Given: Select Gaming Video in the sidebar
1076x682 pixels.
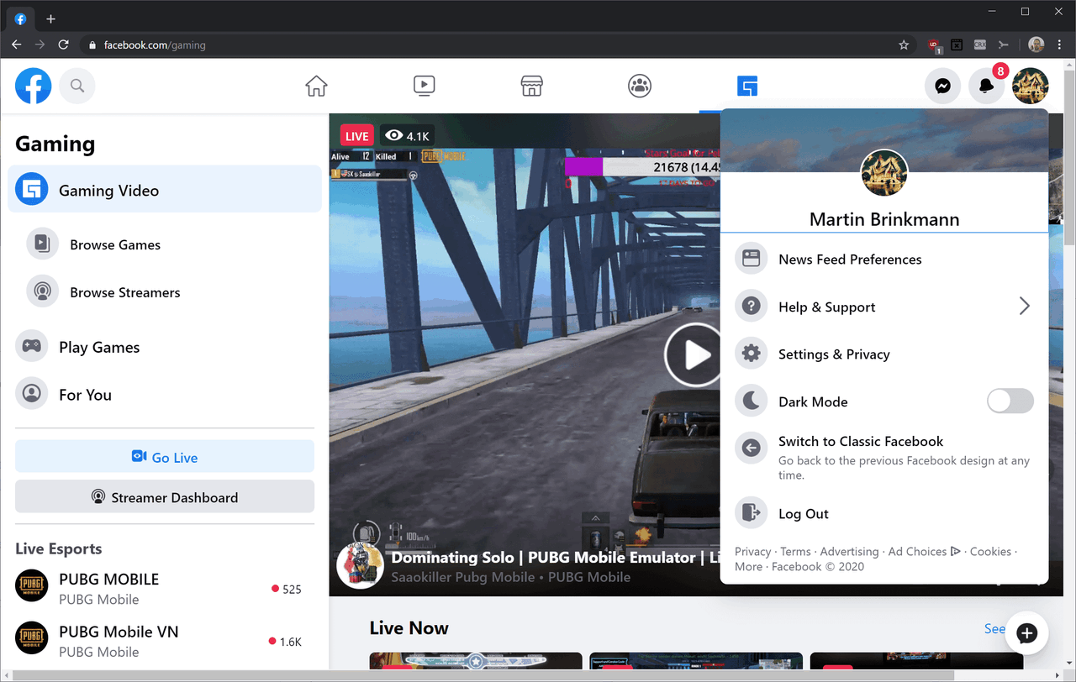Looking at the screenshot, I should tap(165, 190).
